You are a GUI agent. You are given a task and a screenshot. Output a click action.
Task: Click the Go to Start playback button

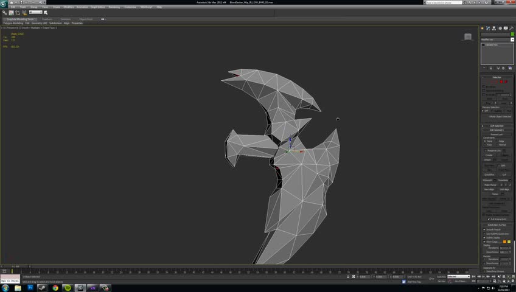[x=474, y=277]
